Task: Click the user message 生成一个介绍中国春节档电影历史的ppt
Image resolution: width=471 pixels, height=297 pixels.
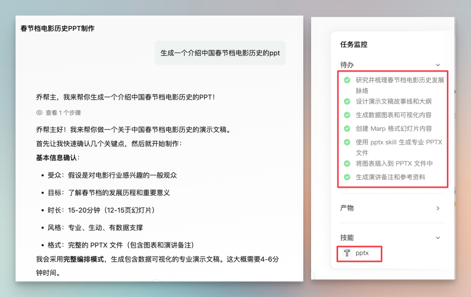Action: coord(220,52)
